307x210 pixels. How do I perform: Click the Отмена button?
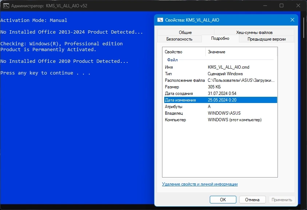(x=252, y=200)
